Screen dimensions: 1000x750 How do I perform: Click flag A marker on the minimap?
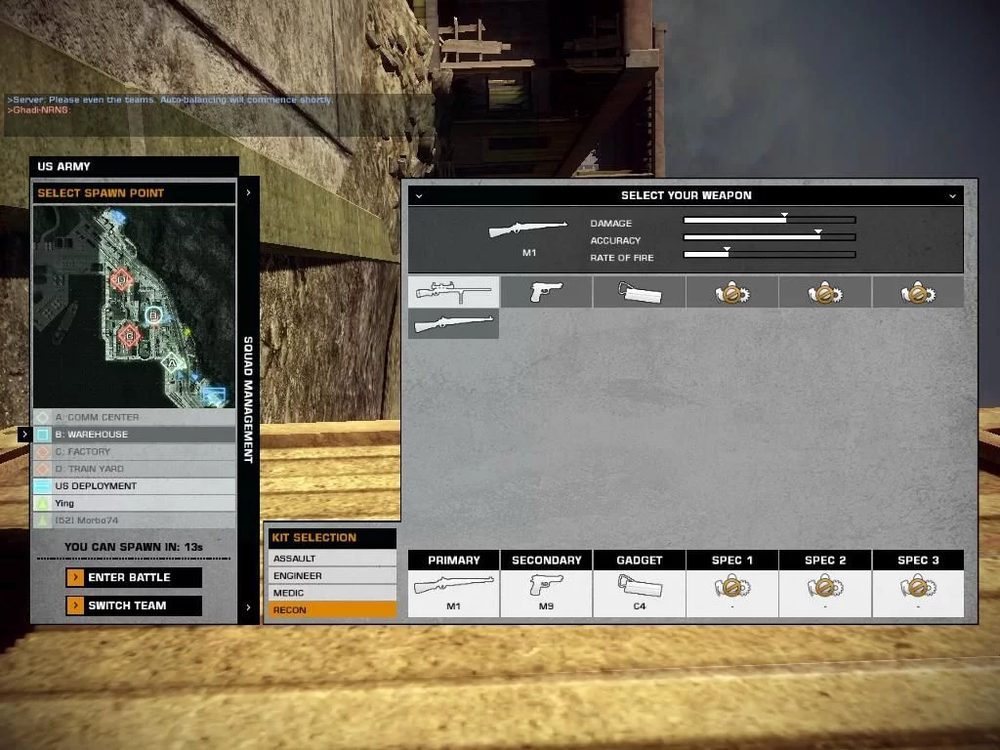tap(172, 363)
